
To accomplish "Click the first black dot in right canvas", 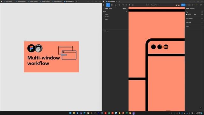I will [x=153, y=47].
